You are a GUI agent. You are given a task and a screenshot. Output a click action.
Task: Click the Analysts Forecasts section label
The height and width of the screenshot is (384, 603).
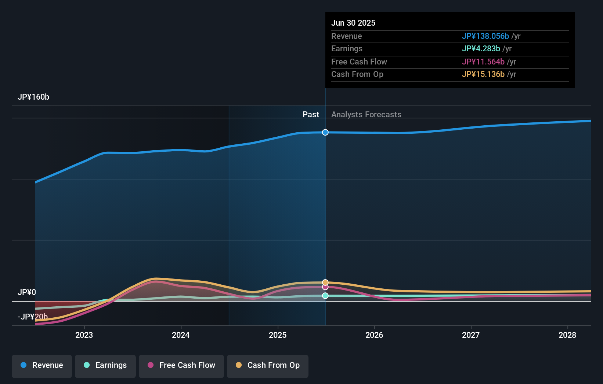366,114
